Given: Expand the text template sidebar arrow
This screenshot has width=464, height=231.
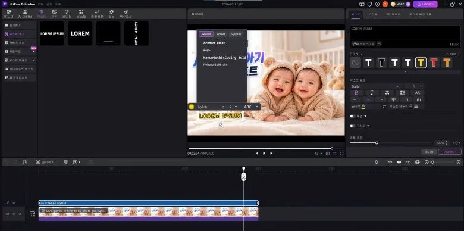Looking at the screenshot, I should tap(33, 60).
